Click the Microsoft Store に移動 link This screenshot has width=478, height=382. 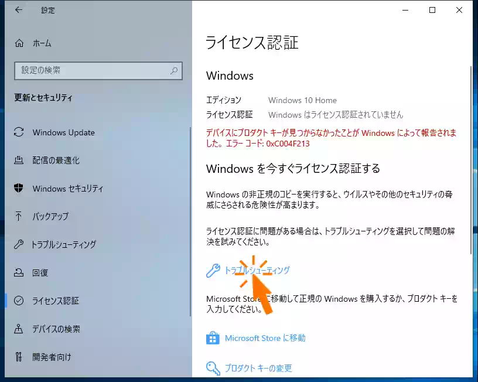[265, 338]
